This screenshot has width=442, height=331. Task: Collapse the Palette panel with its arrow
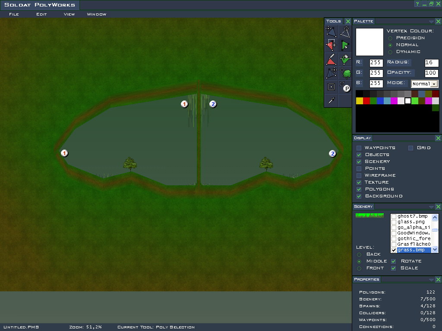coord(431,21)
